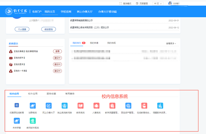Image resolution: width=206 pixels, height=134 pixels.
Task: Open the 优慕课在线教育 app icon
Action: click(17, 105)
